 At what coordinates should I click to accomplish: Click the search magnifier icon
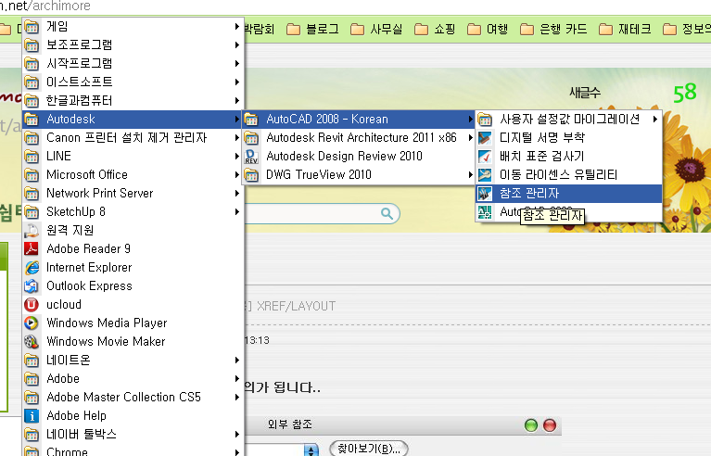click(387, 213)
